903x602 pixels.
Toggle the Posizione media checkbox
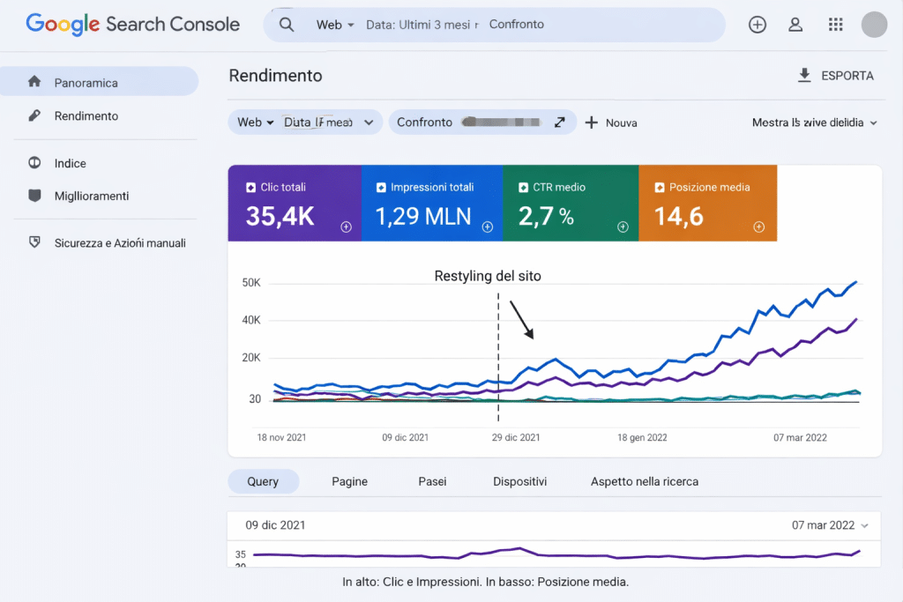pos(660,188)
